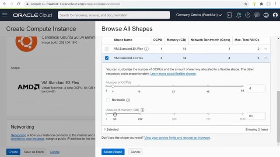
Task: Enable the Burstable checkbox
Action: [108, 100]
